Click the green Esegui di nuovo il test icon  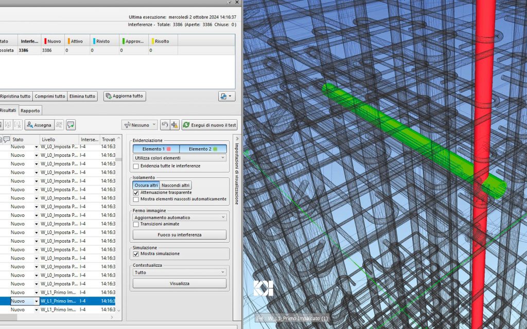tap(187, 124)
